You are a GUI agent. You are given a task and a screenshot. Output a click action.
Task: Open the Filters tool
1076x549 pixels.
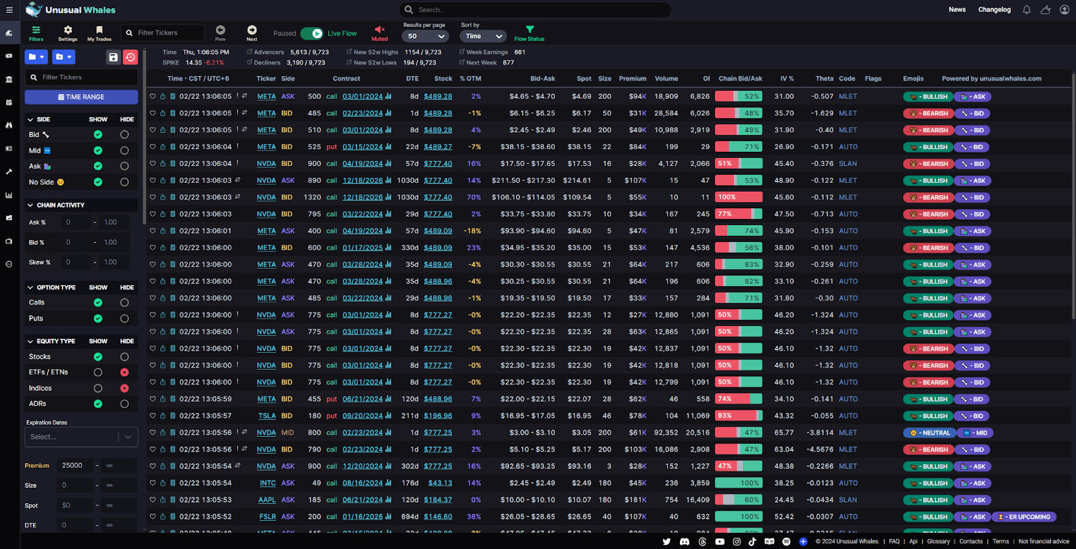[x=36, y=34]
